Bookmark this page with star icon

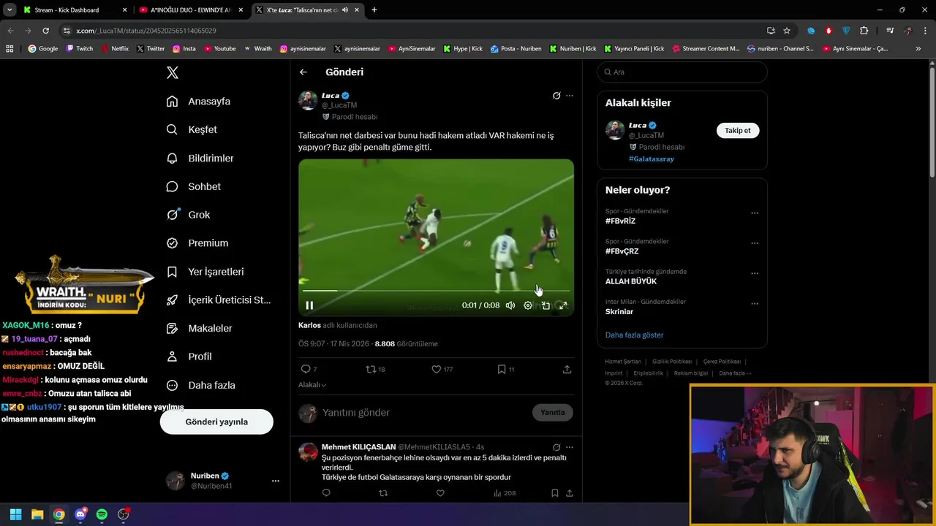point(787,31)
